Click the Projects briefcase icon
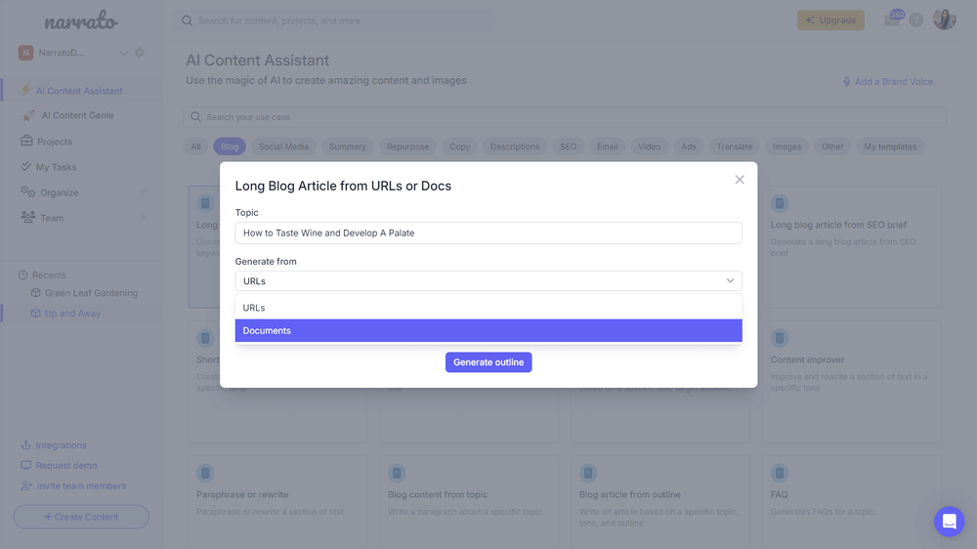Screen dimensions: 977x549 26,141
